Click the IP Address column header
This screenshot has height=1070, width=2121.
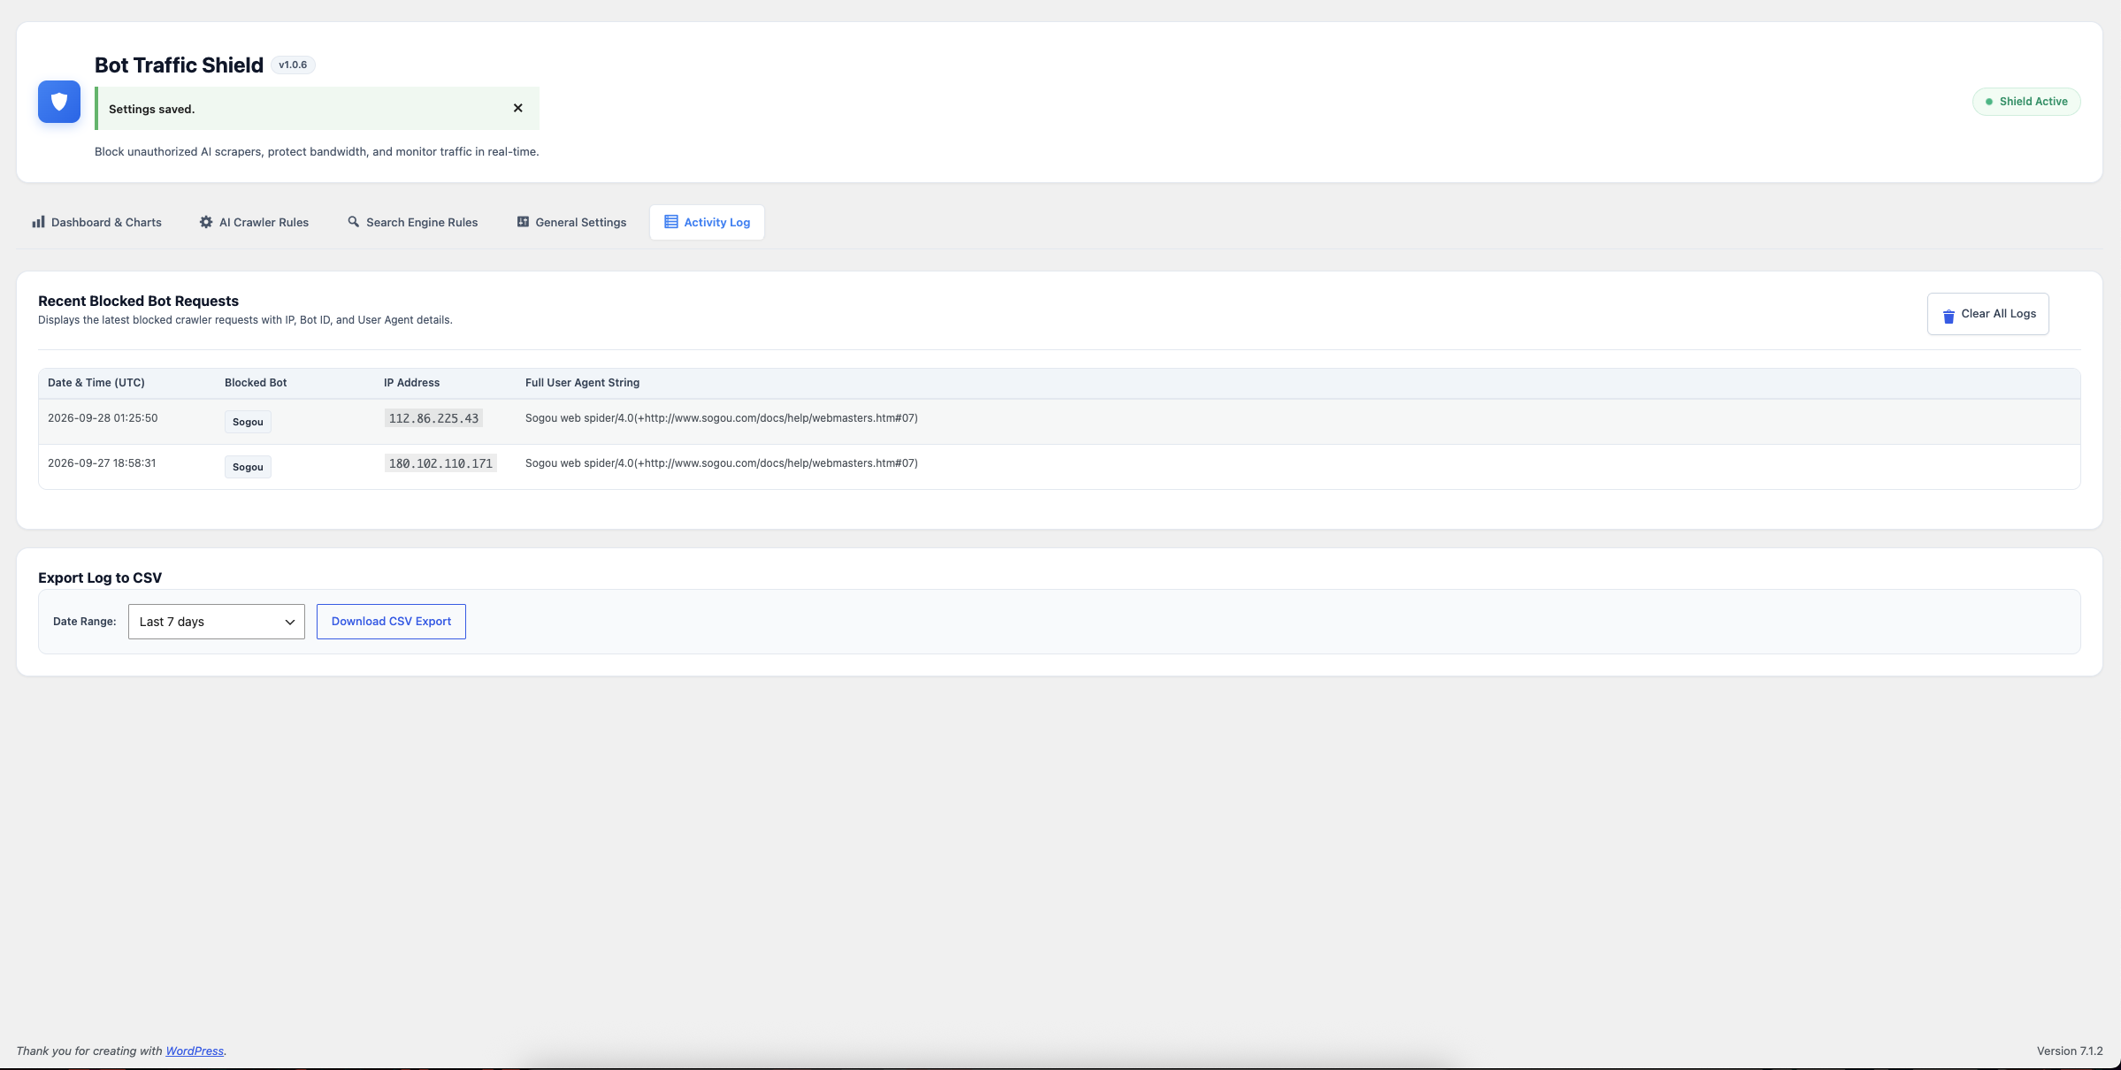[x=411, y=383]
